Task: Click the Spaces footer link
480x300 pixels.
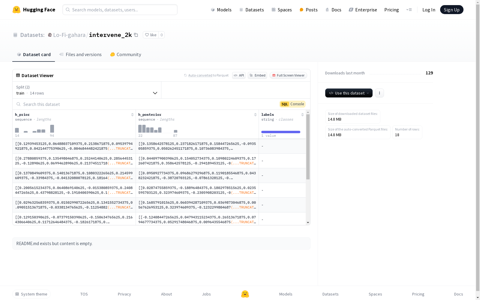Action: (375, 294)
